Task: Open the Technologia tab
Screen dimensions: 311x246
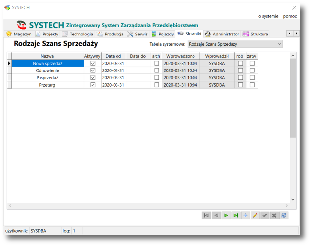Action: (78, 34)
